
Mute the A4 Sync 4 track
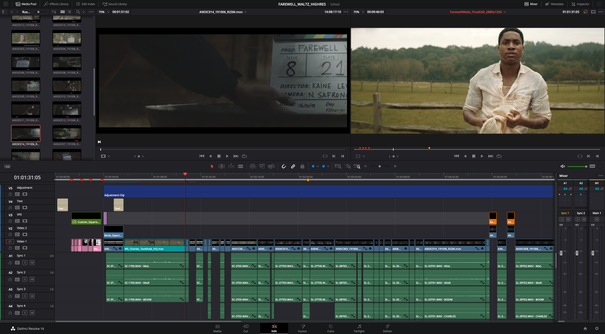coord(32,312)
